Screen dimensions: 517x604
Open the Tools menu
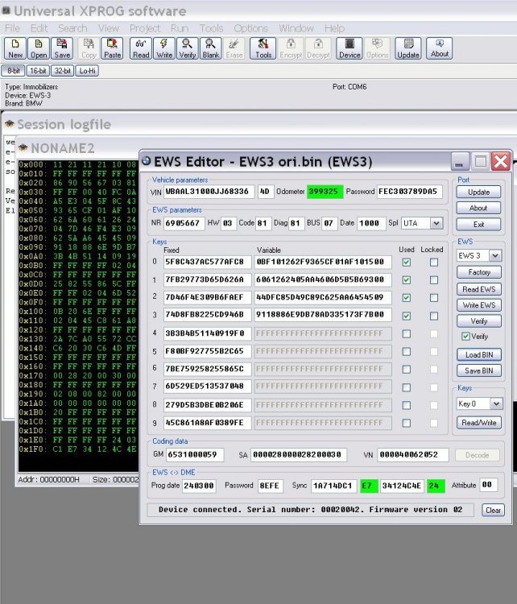pos(212,28)
